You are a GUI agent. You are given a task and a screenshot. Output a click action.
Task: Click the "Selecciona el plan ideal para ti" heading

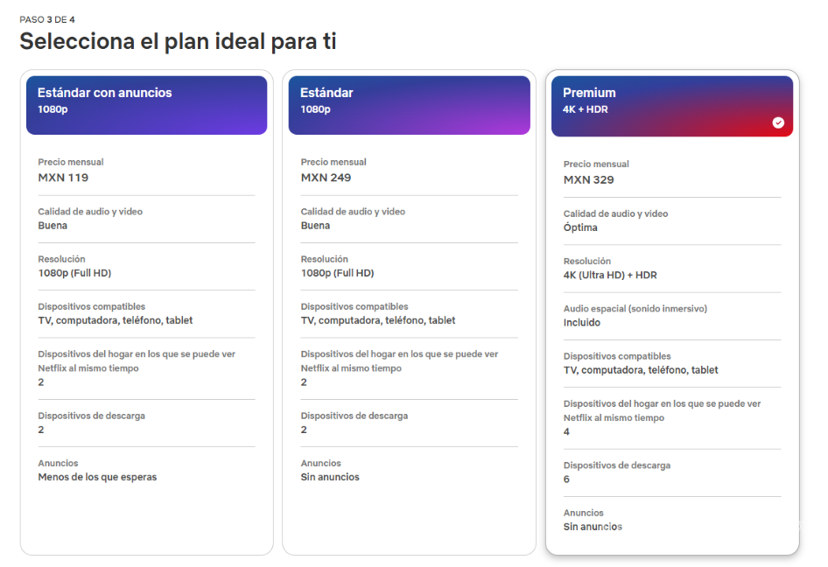pyautogui.click(x=178, y=41)
